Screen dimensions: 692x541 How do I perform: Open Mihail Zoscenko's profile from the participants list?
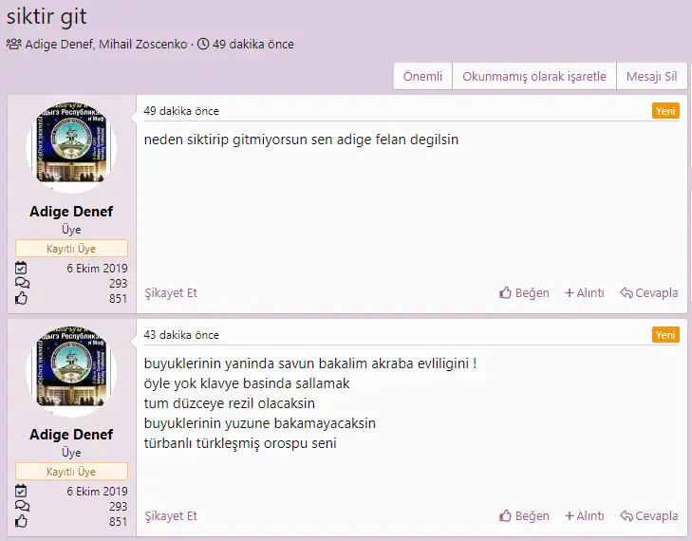click(x=140, y=45)
